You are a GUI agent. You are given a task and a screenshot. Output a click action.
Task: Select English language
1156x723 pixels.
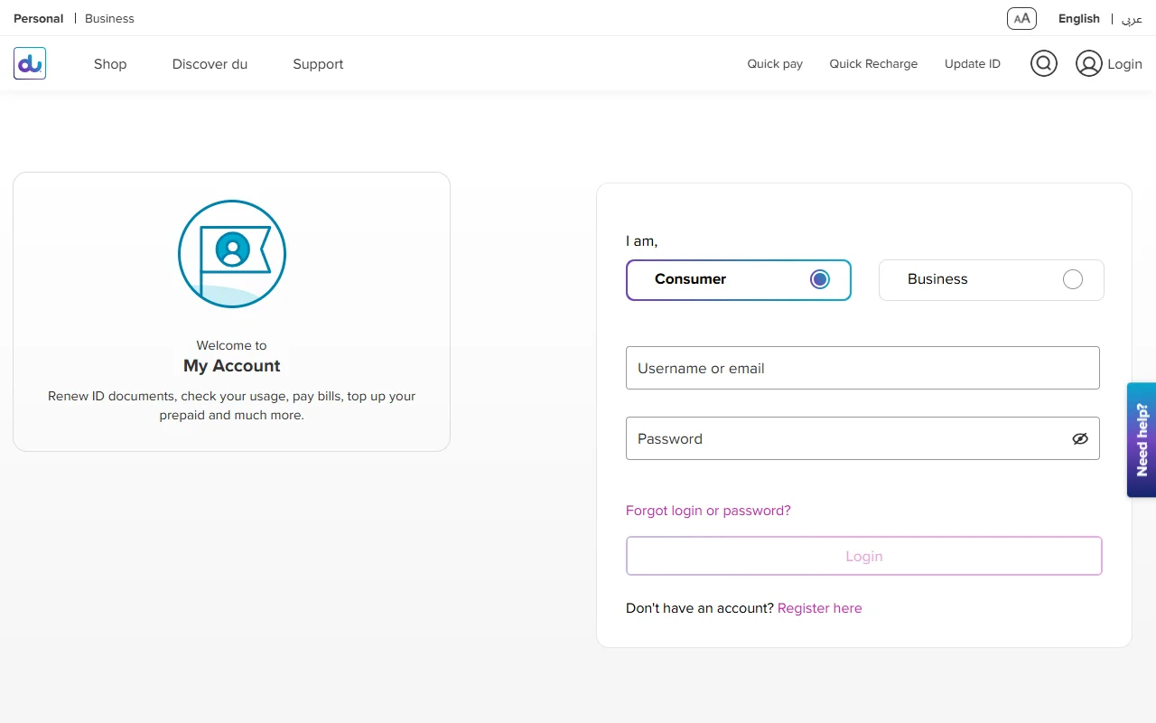1079,18
